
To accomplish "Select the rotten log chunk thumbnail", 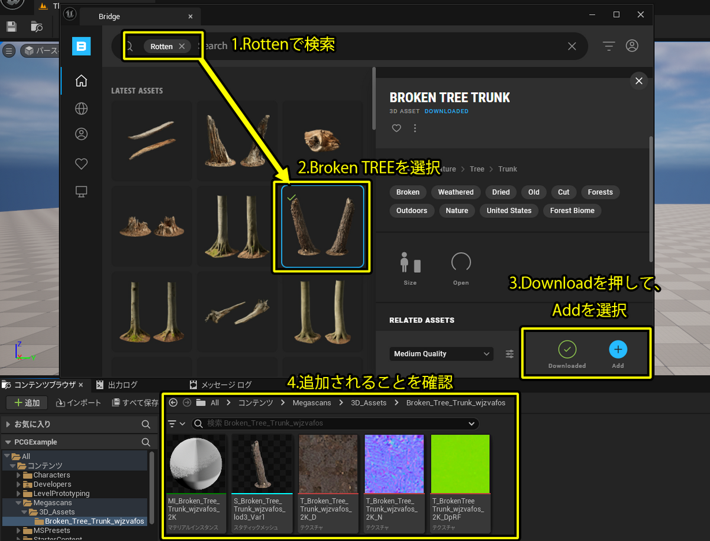I will click(x=322, y=141).
